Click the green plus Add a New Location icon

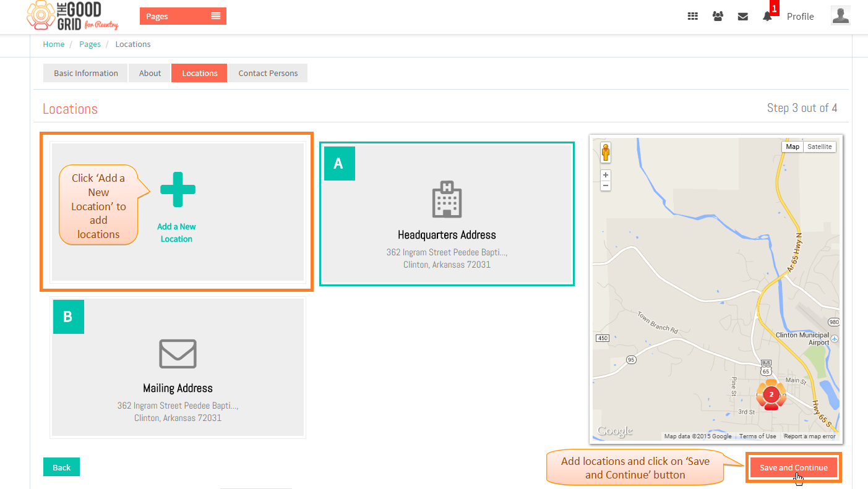[x=178, y=189]
